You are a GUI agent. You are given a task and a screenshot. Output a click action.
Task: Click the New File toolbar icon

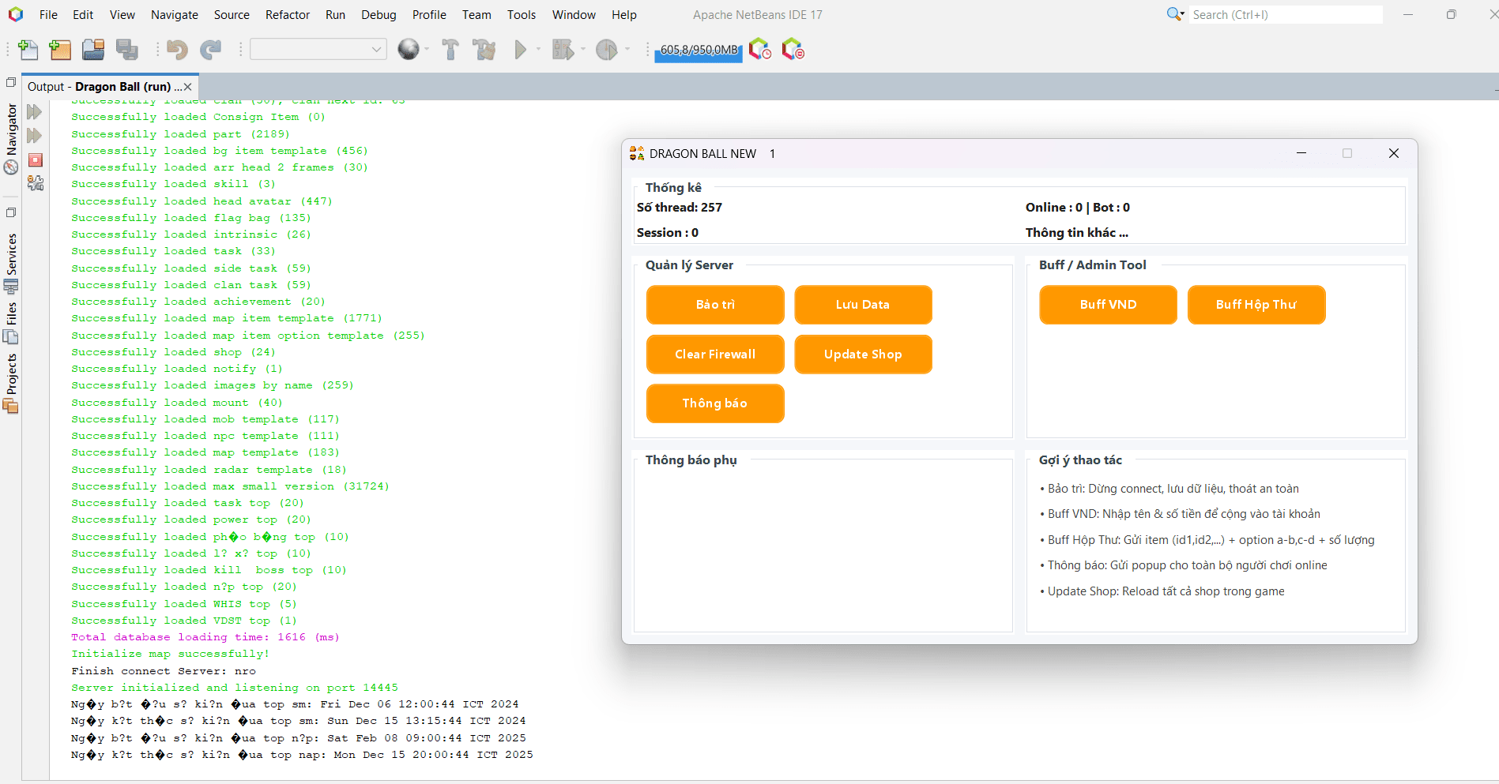coord(28,50)
